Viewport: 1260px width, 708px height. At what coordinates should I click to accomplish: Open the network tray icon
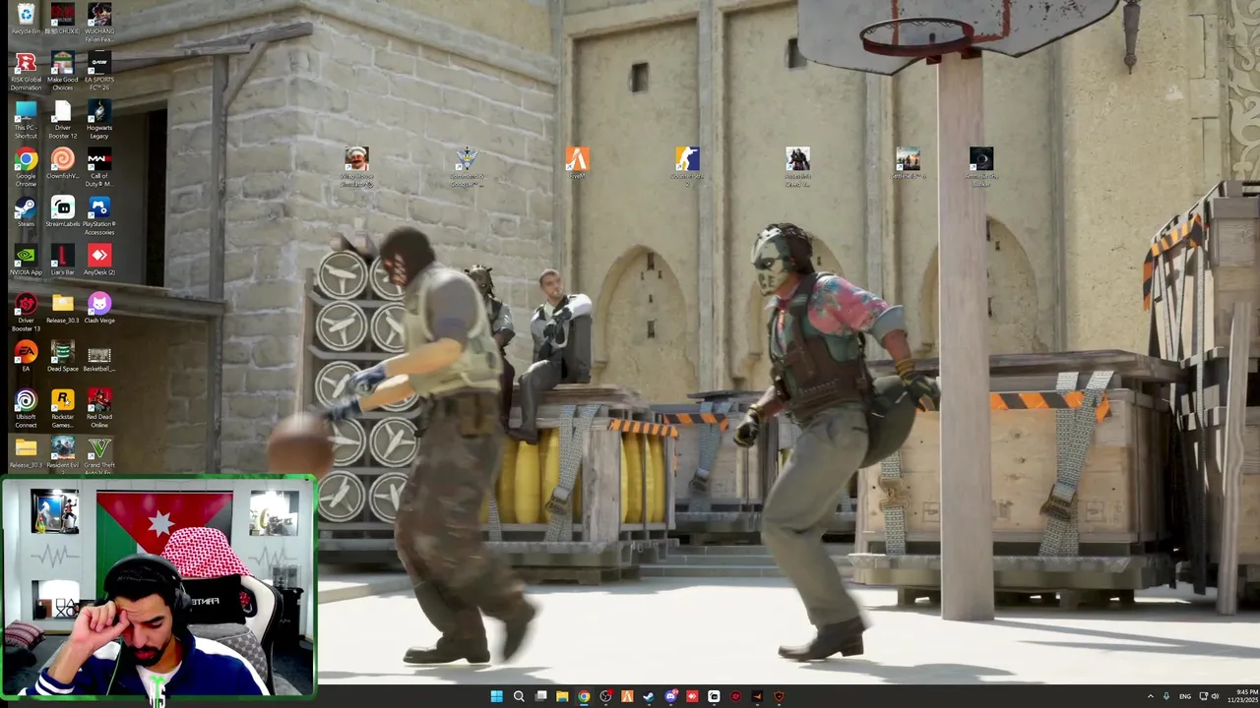pyautogui.click(x=1203, y=696)
